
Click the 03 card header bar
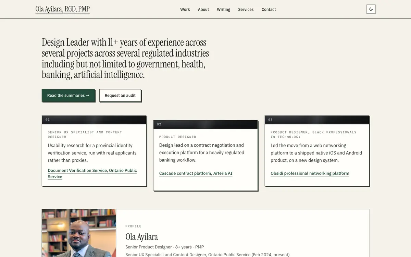pos(317,120)
